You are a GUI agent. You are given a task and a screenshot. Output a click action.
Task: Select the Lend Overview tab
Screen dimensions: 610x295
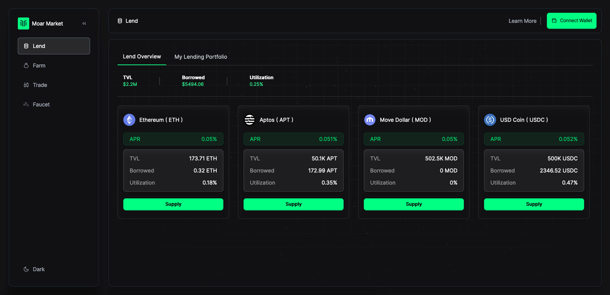[x=142, y=56]
